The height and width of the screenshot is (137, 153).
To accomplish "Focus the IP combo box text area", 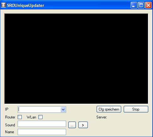I will point(39,109).
